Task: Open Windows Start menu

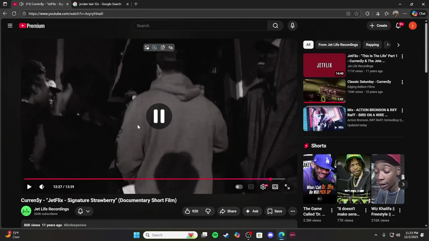Action: coord(136,235)
